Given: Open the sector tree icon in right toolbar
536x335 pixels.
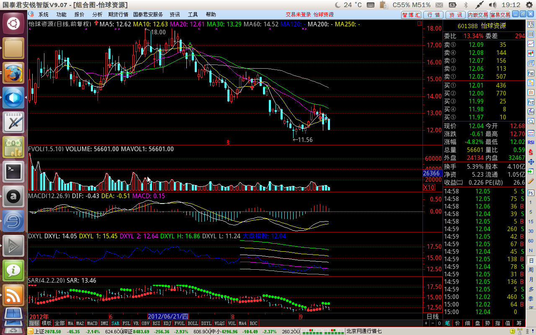Looking at the screenshot, I should pos(531,82).
